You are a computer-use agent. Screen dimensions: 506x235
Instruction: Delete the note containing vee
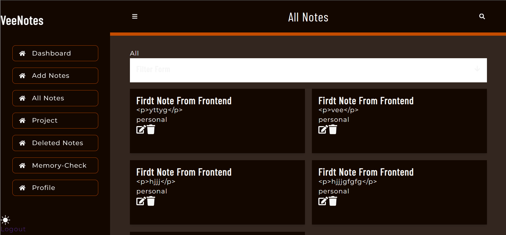pos(333,130)
